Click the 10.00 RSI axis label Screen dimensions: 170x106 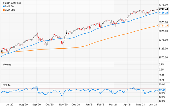162,101
